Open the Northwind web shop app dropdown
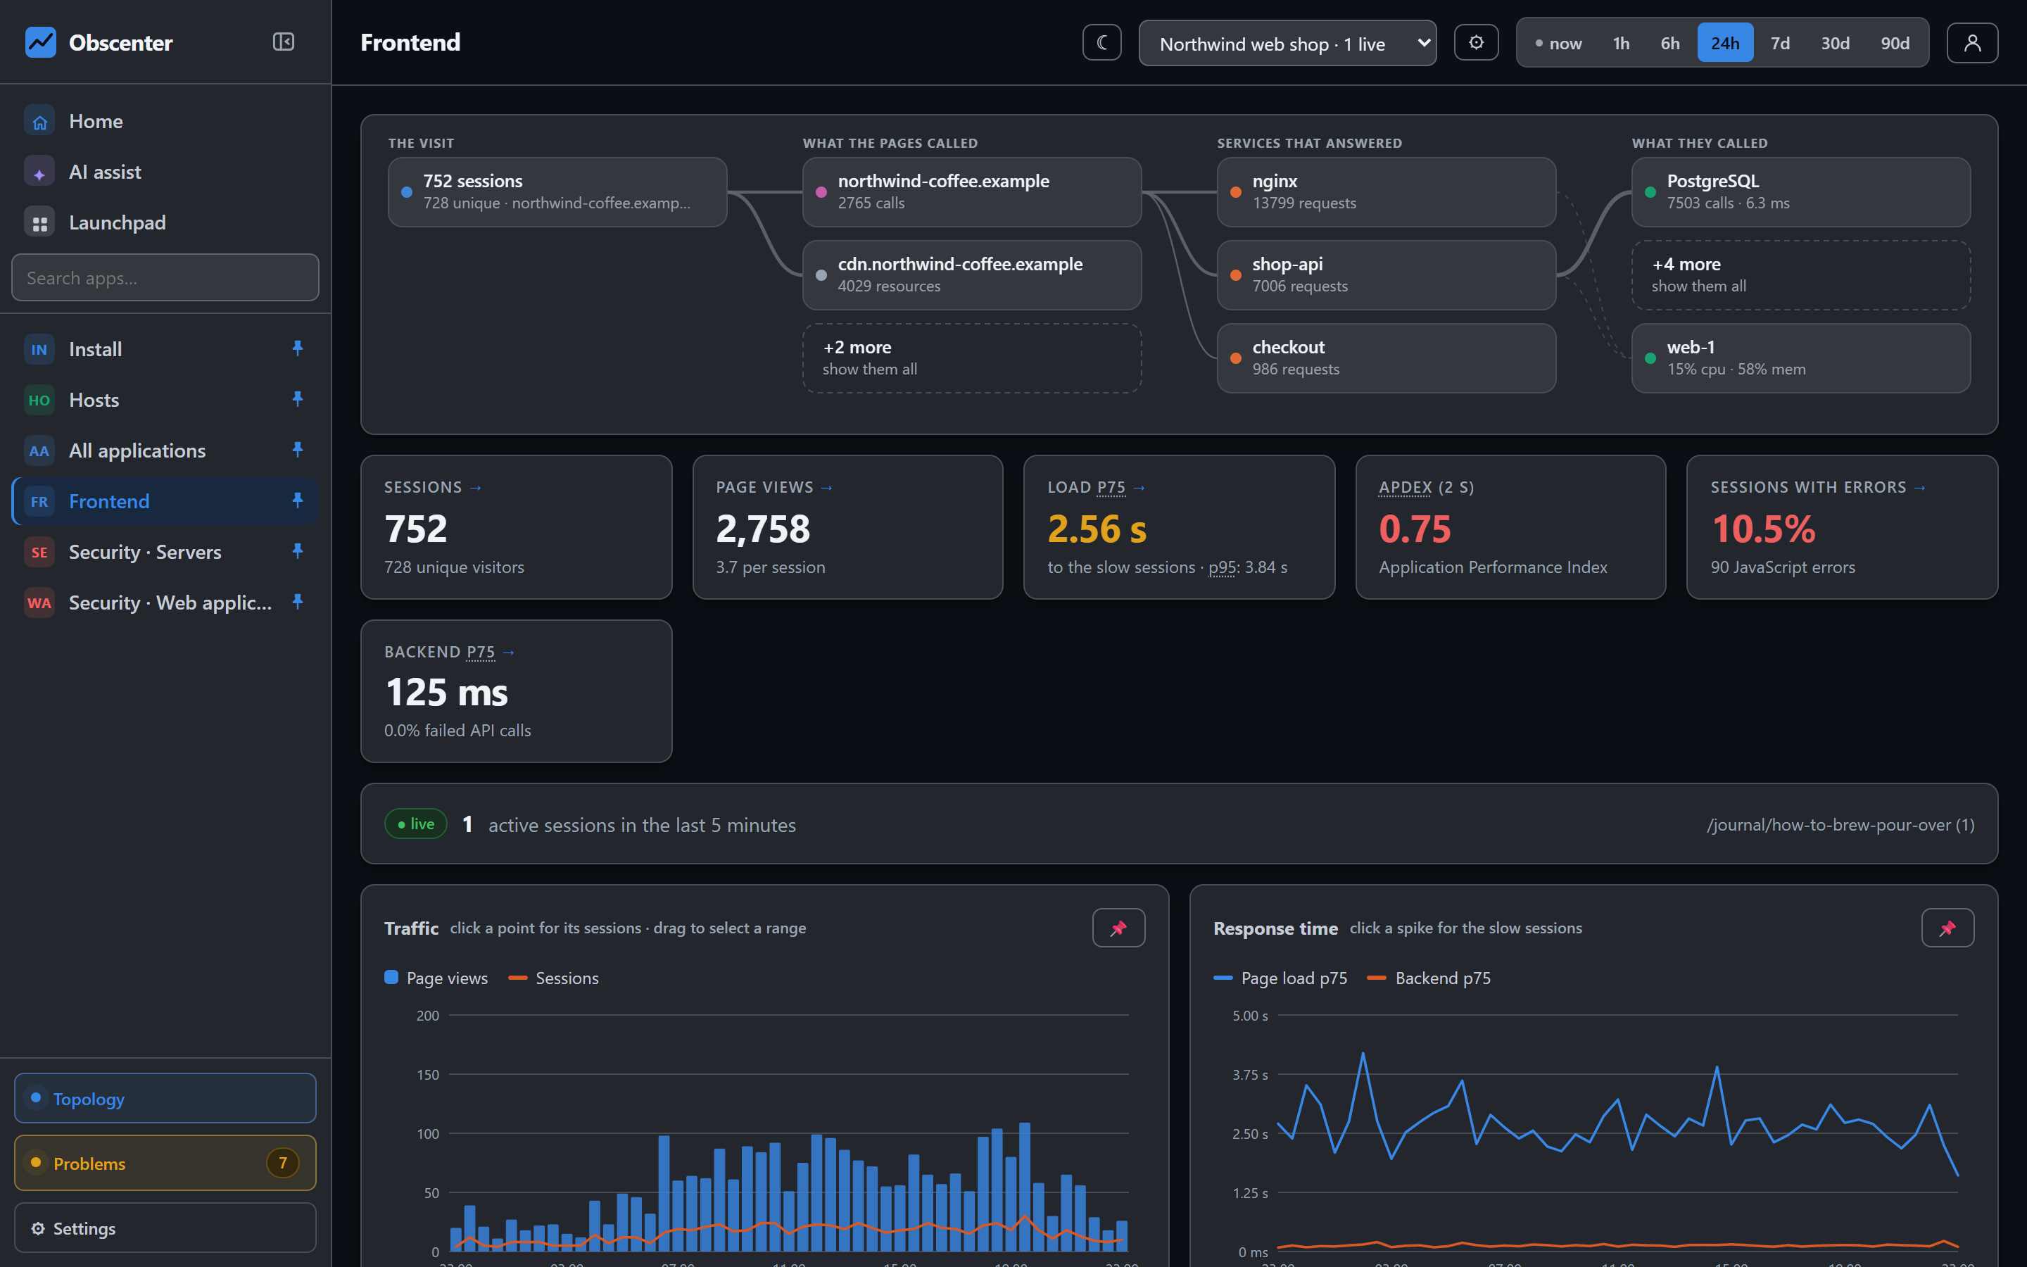This screenshot has width=2027, height=1267. [x=1287, y=44]
